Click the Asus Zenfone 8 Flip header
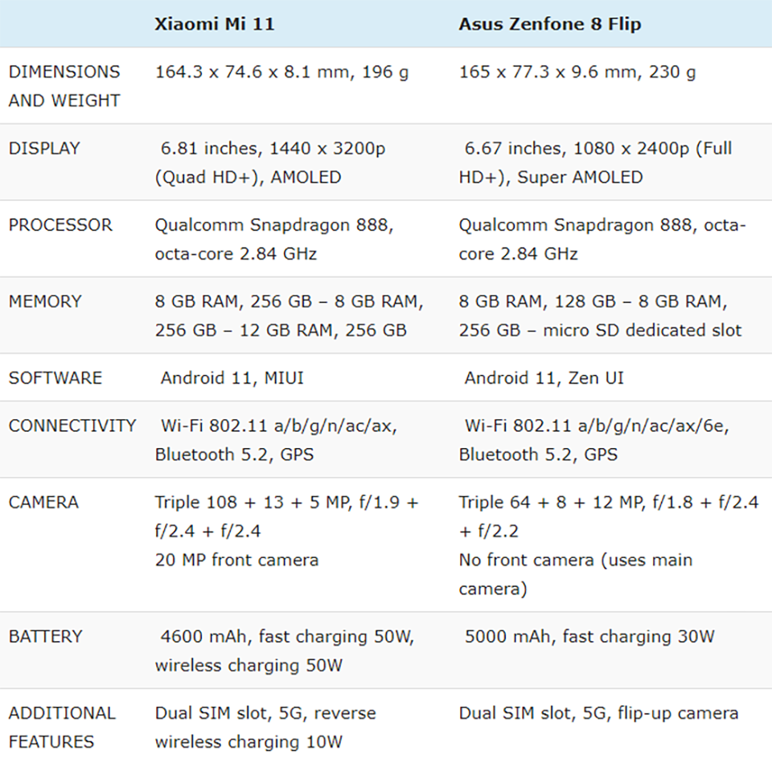 [x=550, y=24]
